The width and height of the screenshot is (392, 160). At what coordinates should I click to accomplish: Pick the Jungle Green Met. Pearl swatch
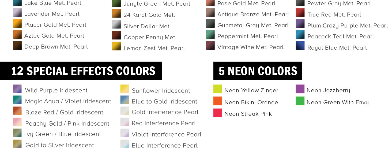tap(116, 3)
